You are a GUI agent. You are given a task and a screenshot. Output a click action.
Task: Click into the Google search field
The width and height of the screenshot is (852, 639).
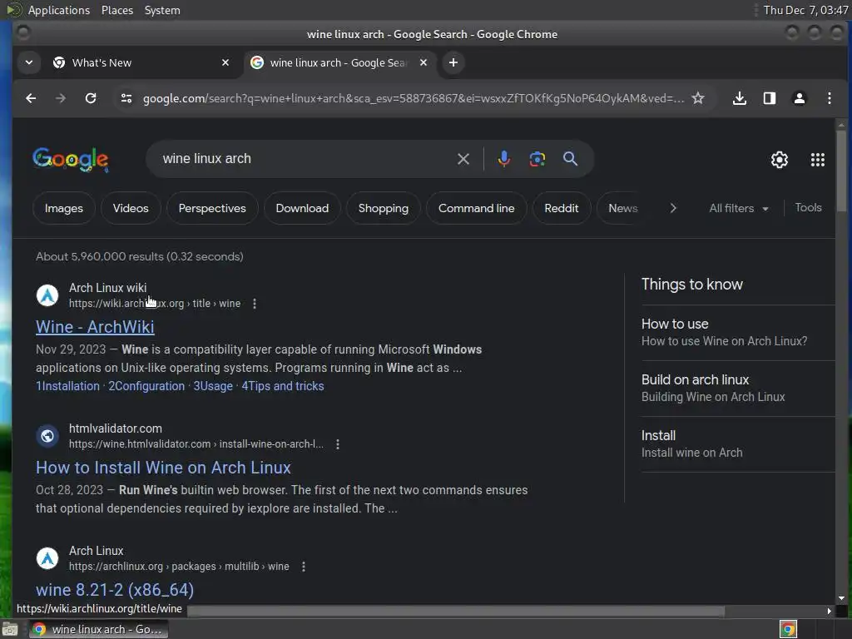tap(305, 159)
